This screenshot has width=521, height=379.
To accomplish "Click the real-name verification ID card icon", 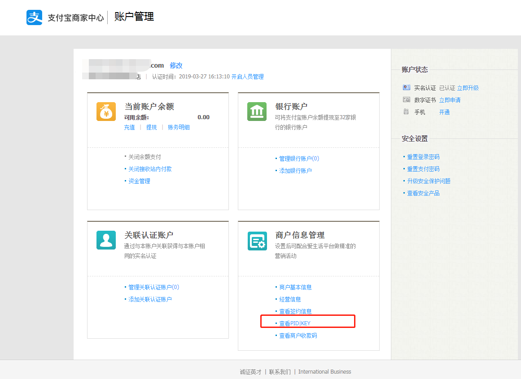I will pyautogui.click(x=407, y=88).
